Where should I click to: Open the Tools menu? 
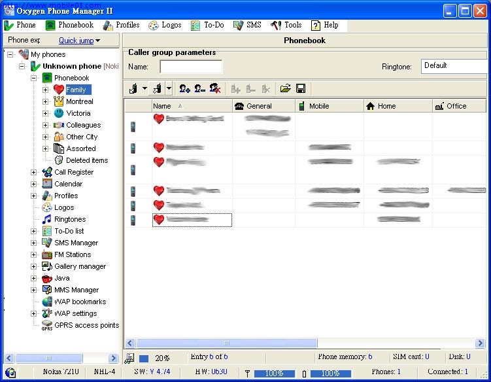tap(286, 25)
